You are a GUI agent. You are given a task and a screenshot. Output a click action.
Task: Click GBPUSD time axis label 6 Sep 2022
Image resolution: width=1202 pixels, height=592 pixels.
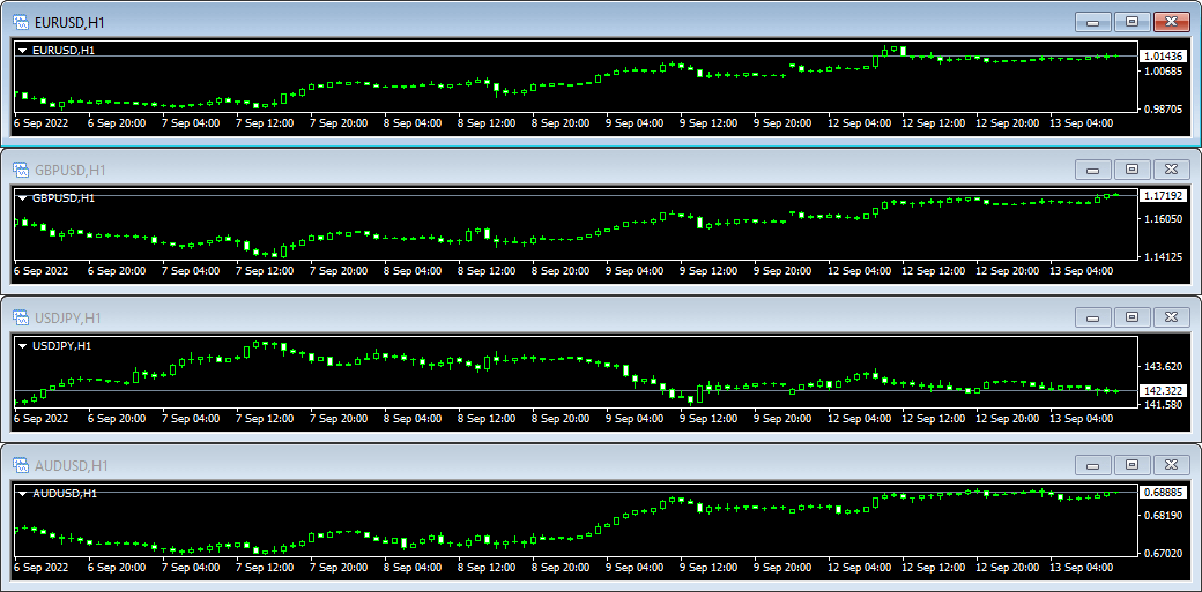[41, 271]
